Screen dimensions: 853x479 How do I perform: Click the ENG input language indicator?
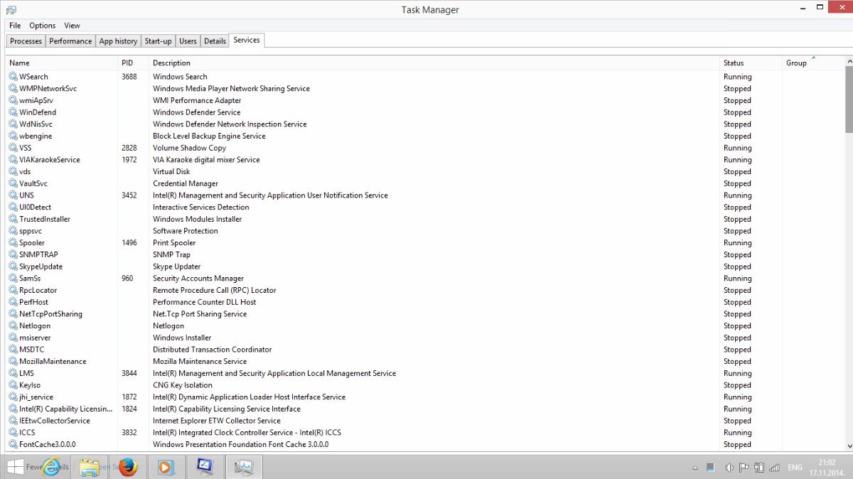click(795, 468)
